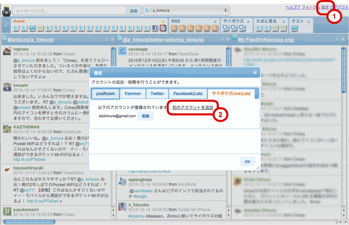Close the My Feed(infoscoop.org) column
Viewport: 349px width, 225px height.
click(342, 39)
